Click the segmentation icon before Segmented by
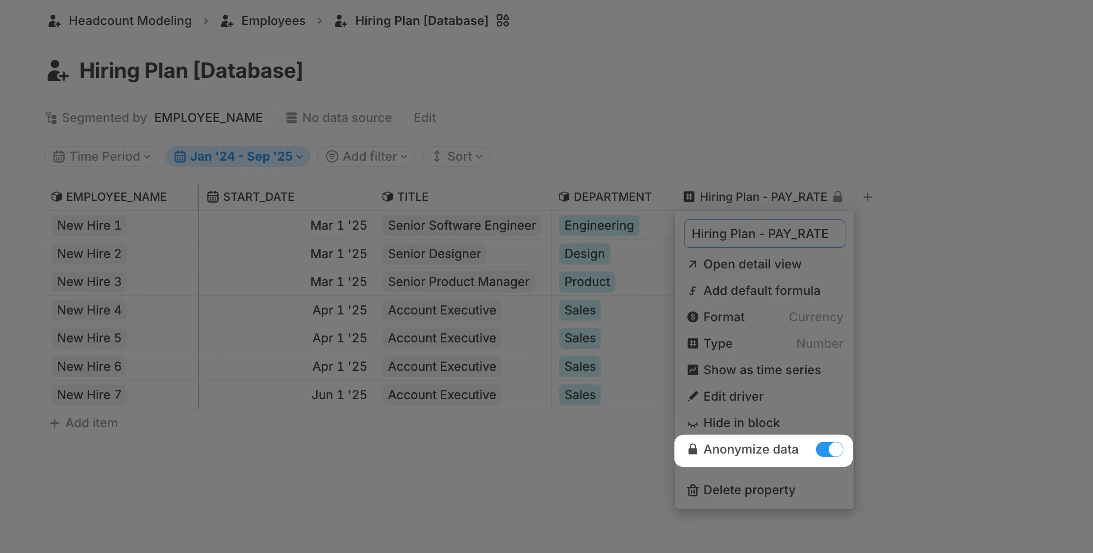 click(51, 118)
